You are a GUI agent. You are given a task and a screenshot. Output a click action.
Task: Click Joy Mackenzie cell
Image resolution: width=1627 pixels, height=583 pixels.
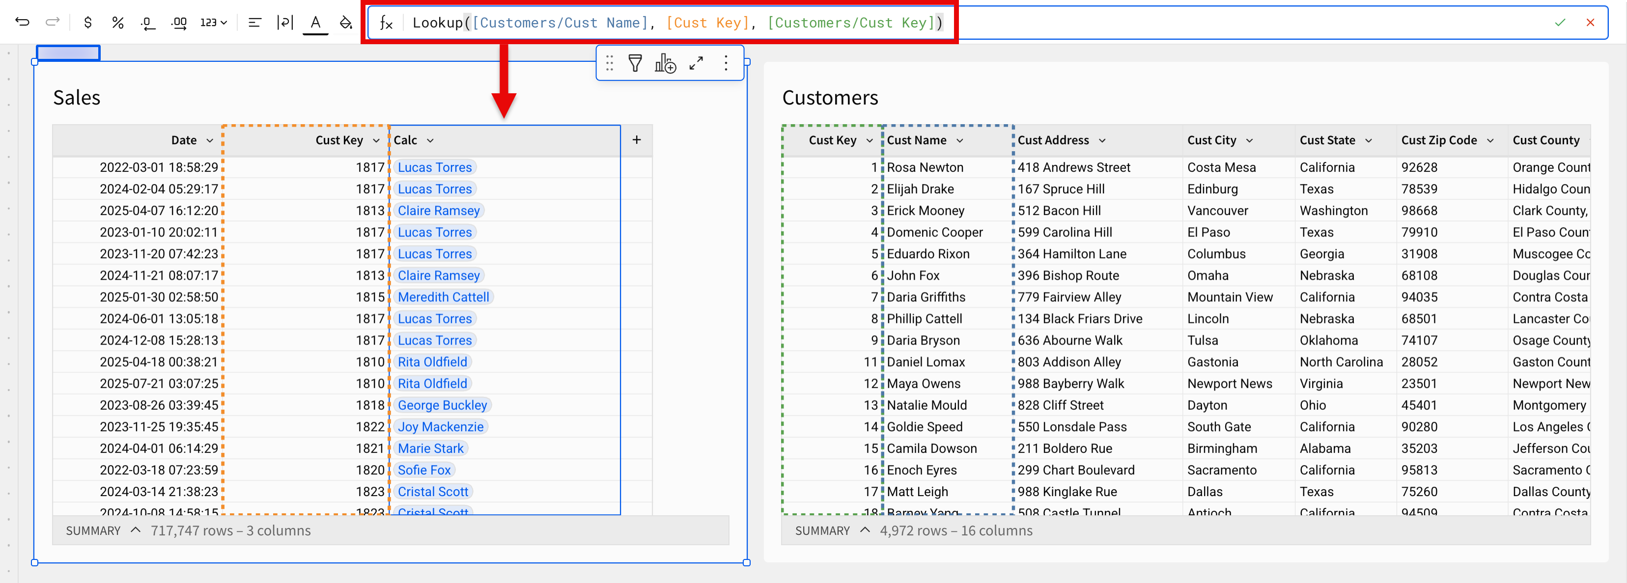440,426
